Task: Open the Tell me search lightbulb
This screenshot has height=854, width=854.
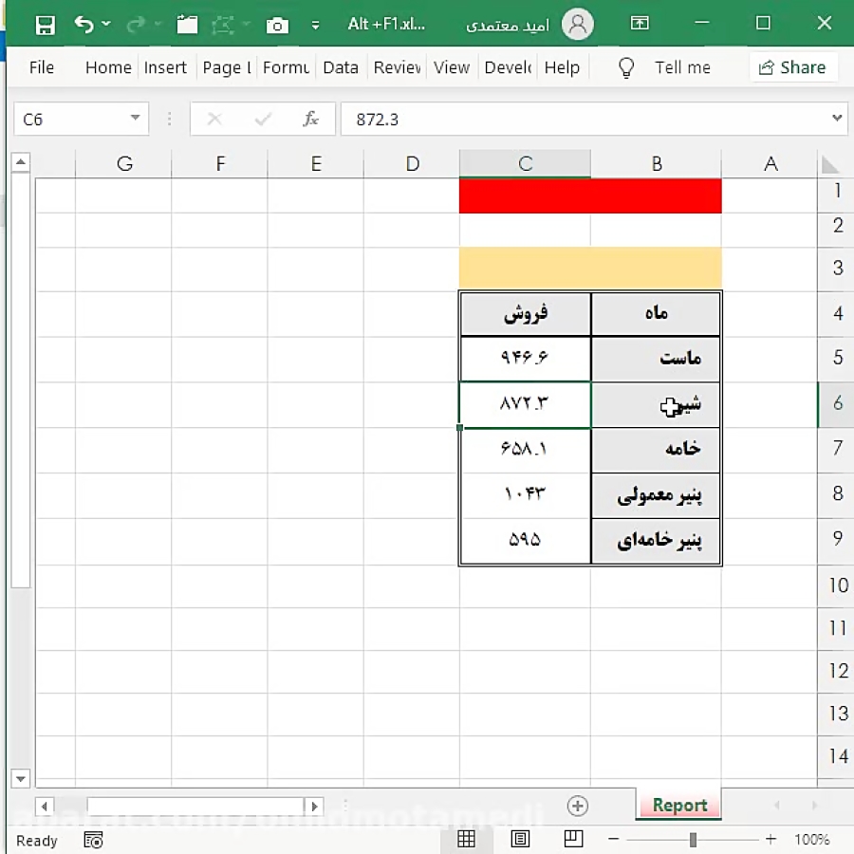Action: (x=626, y=67)
